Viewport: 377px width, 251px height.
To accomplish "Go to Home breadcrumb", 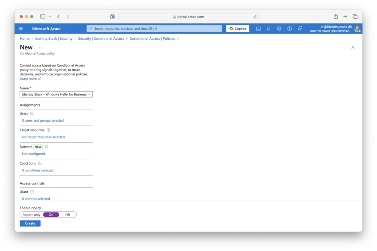I will coord(25,38).
